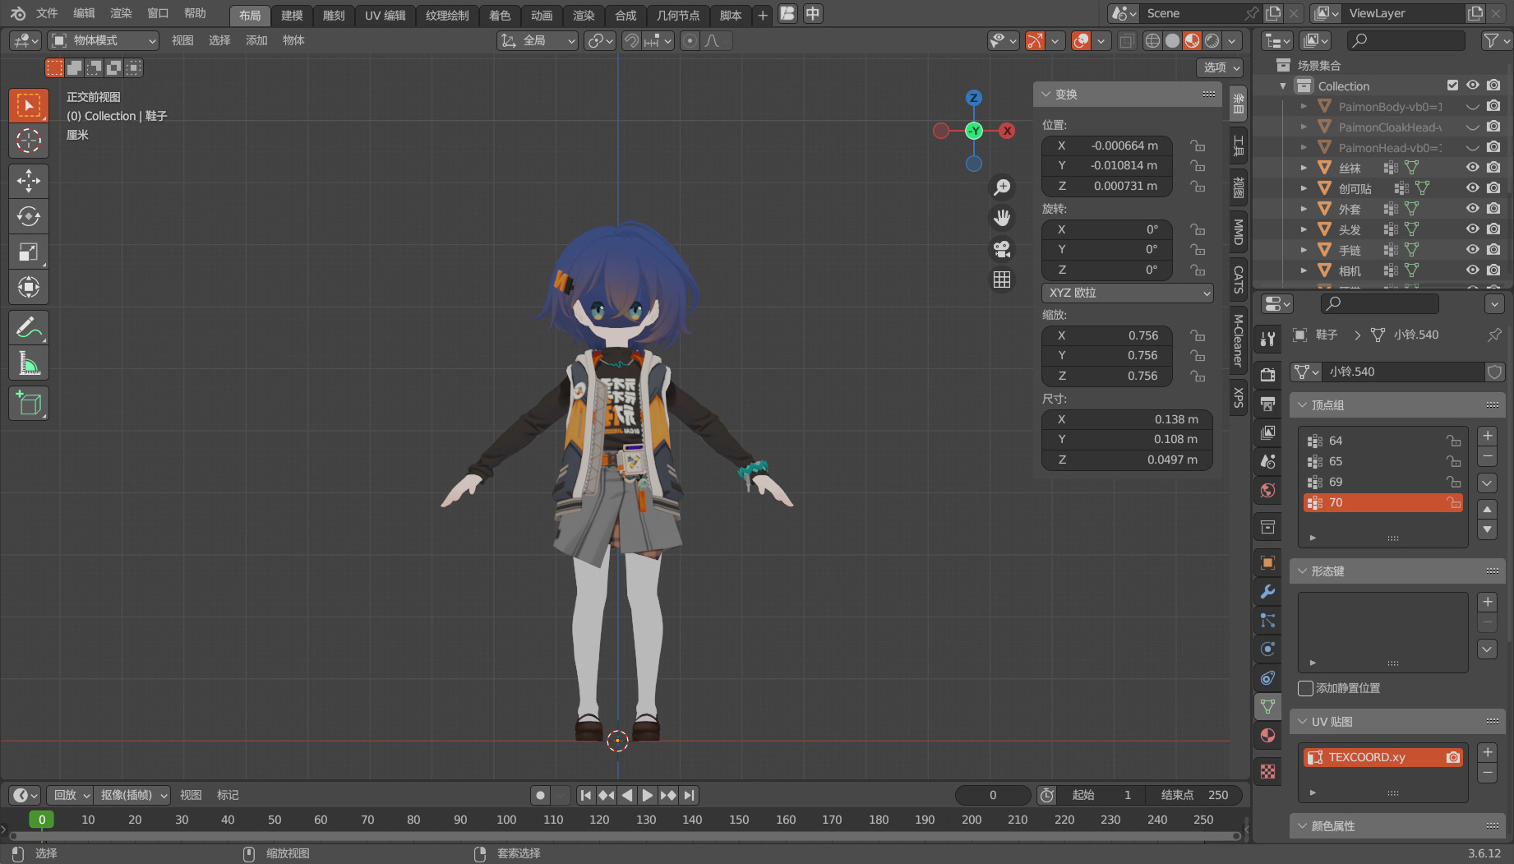Select the Scale tool
The height and width of the screenshot is (864, 1514).
click(x=29, y=252)
